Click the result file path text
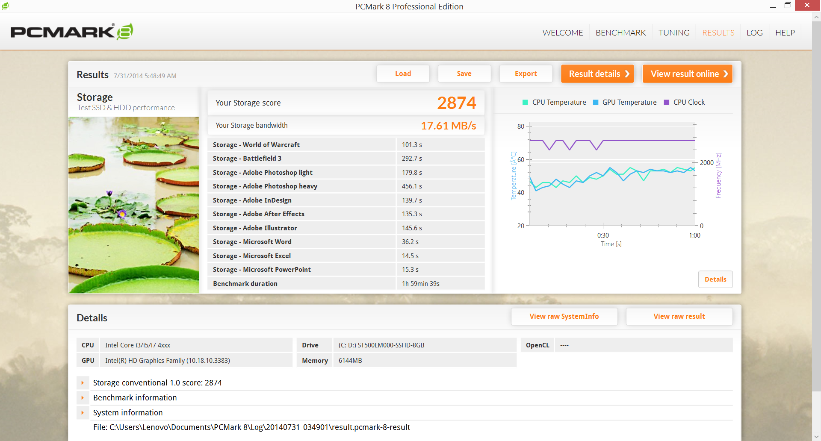This screenshot has width=821, height=441. pos(251,427)
